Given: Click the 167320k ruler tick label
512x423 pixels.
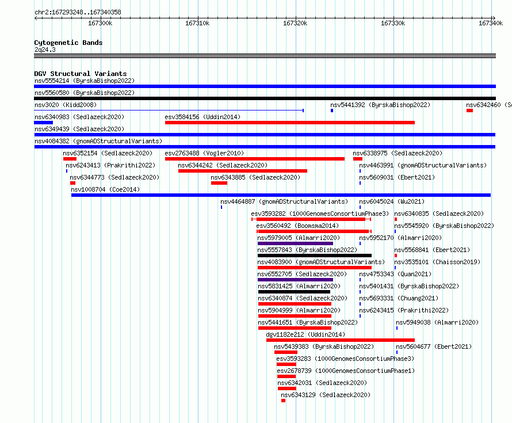Looking at the screenshot, I should pyautogui.click(x=295, y=23).
